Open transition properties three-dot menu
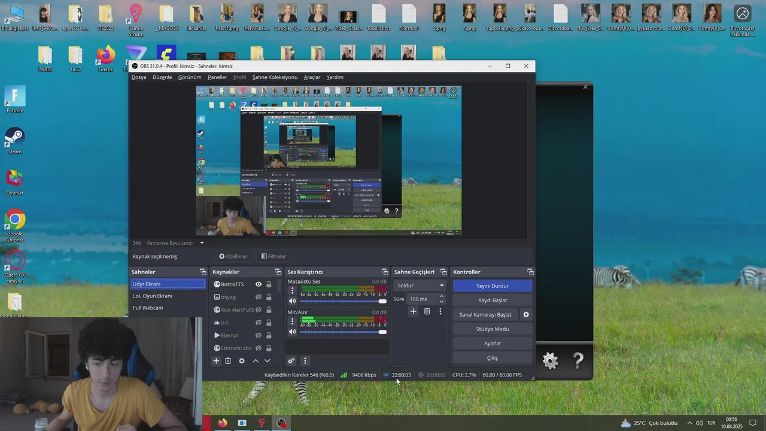 pos(440,311)
